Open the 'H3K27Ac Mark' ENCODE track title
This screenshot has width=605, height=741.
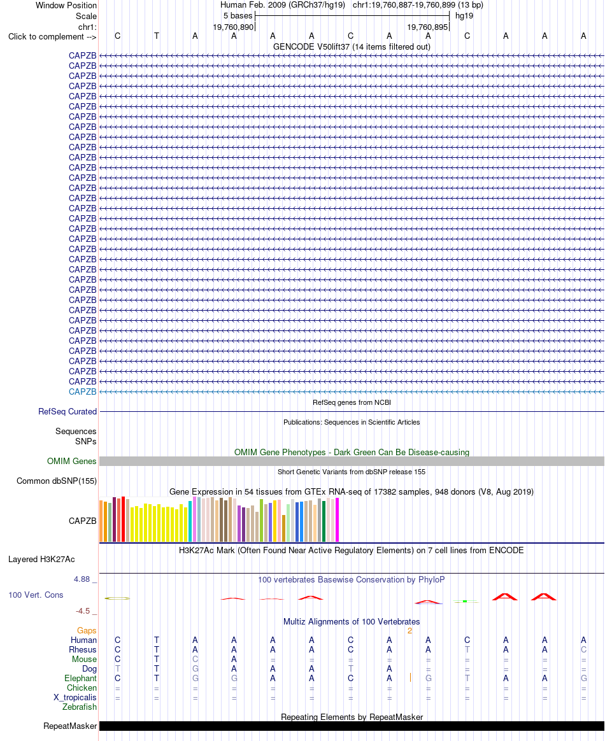pyautogui.click(x=352, y=551)
